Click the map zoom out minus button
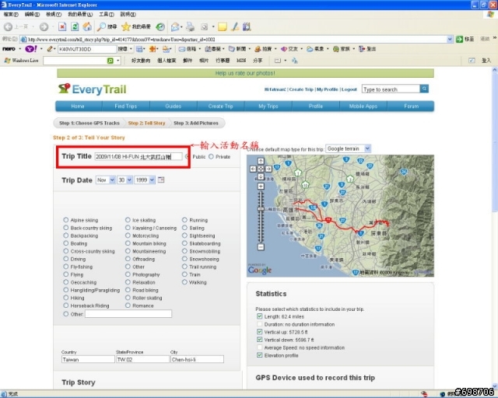 click(261, 246)
